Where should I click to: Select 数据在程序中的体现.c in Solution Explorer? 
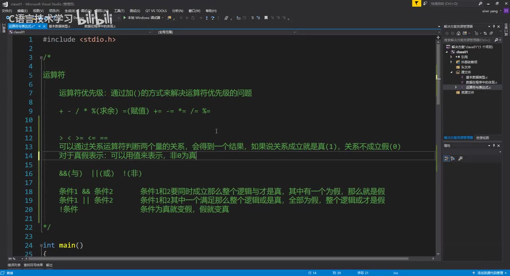(481, 82)
